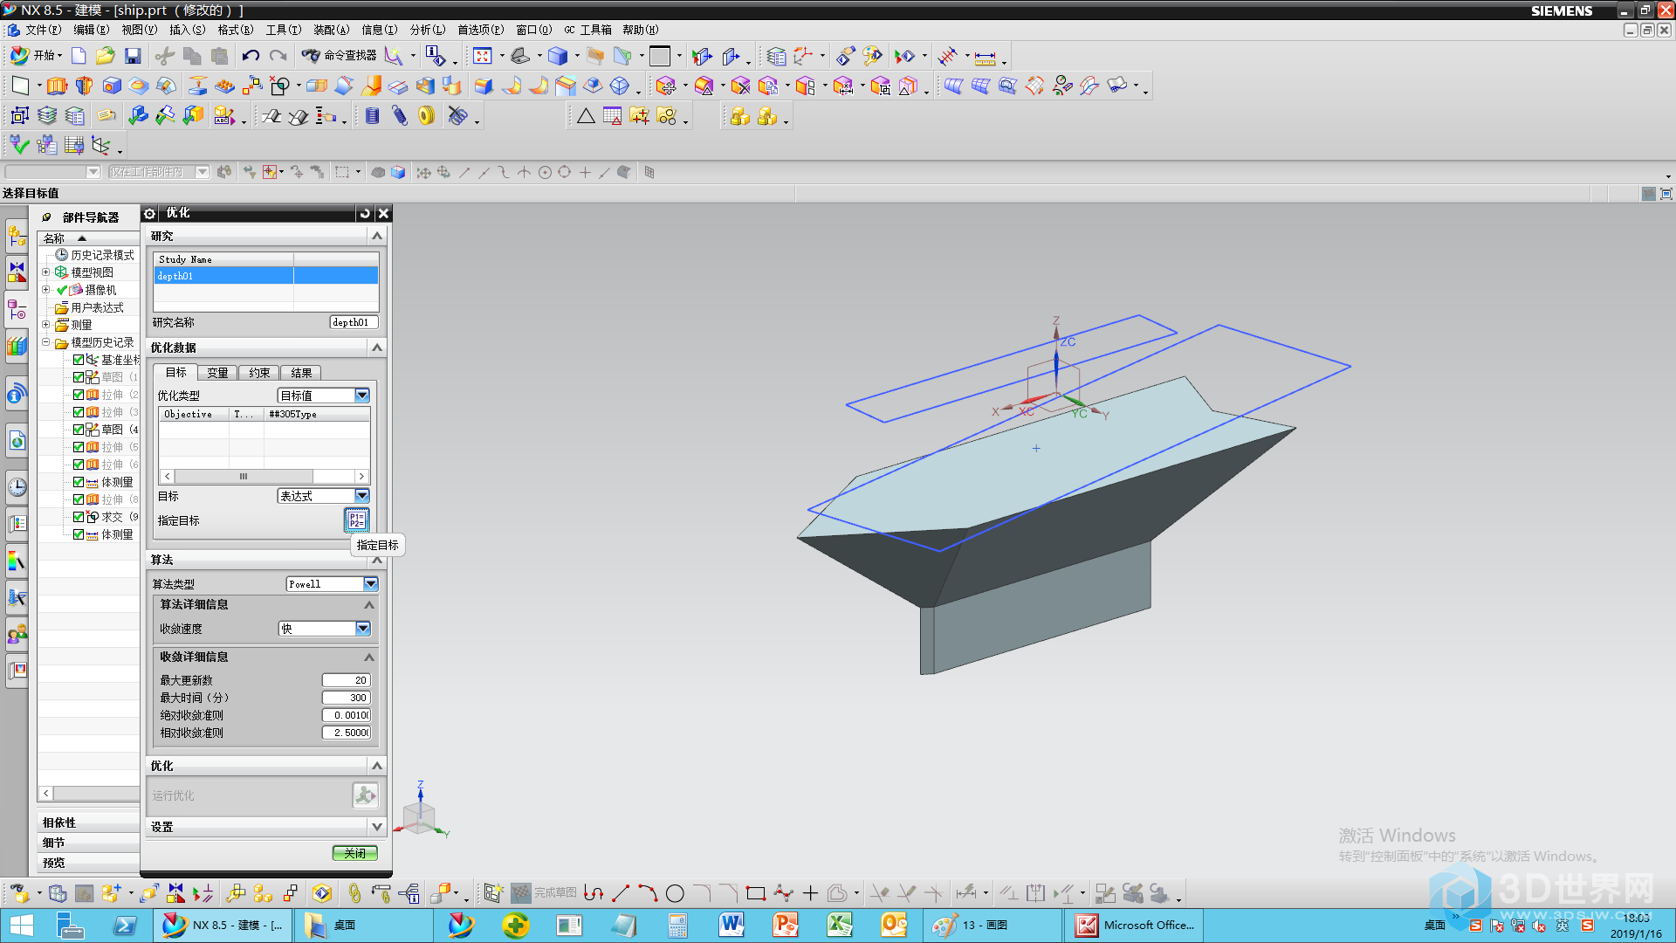1676x943 pixels.
Task: Open the Windows Start button
Action: [21, 926]
